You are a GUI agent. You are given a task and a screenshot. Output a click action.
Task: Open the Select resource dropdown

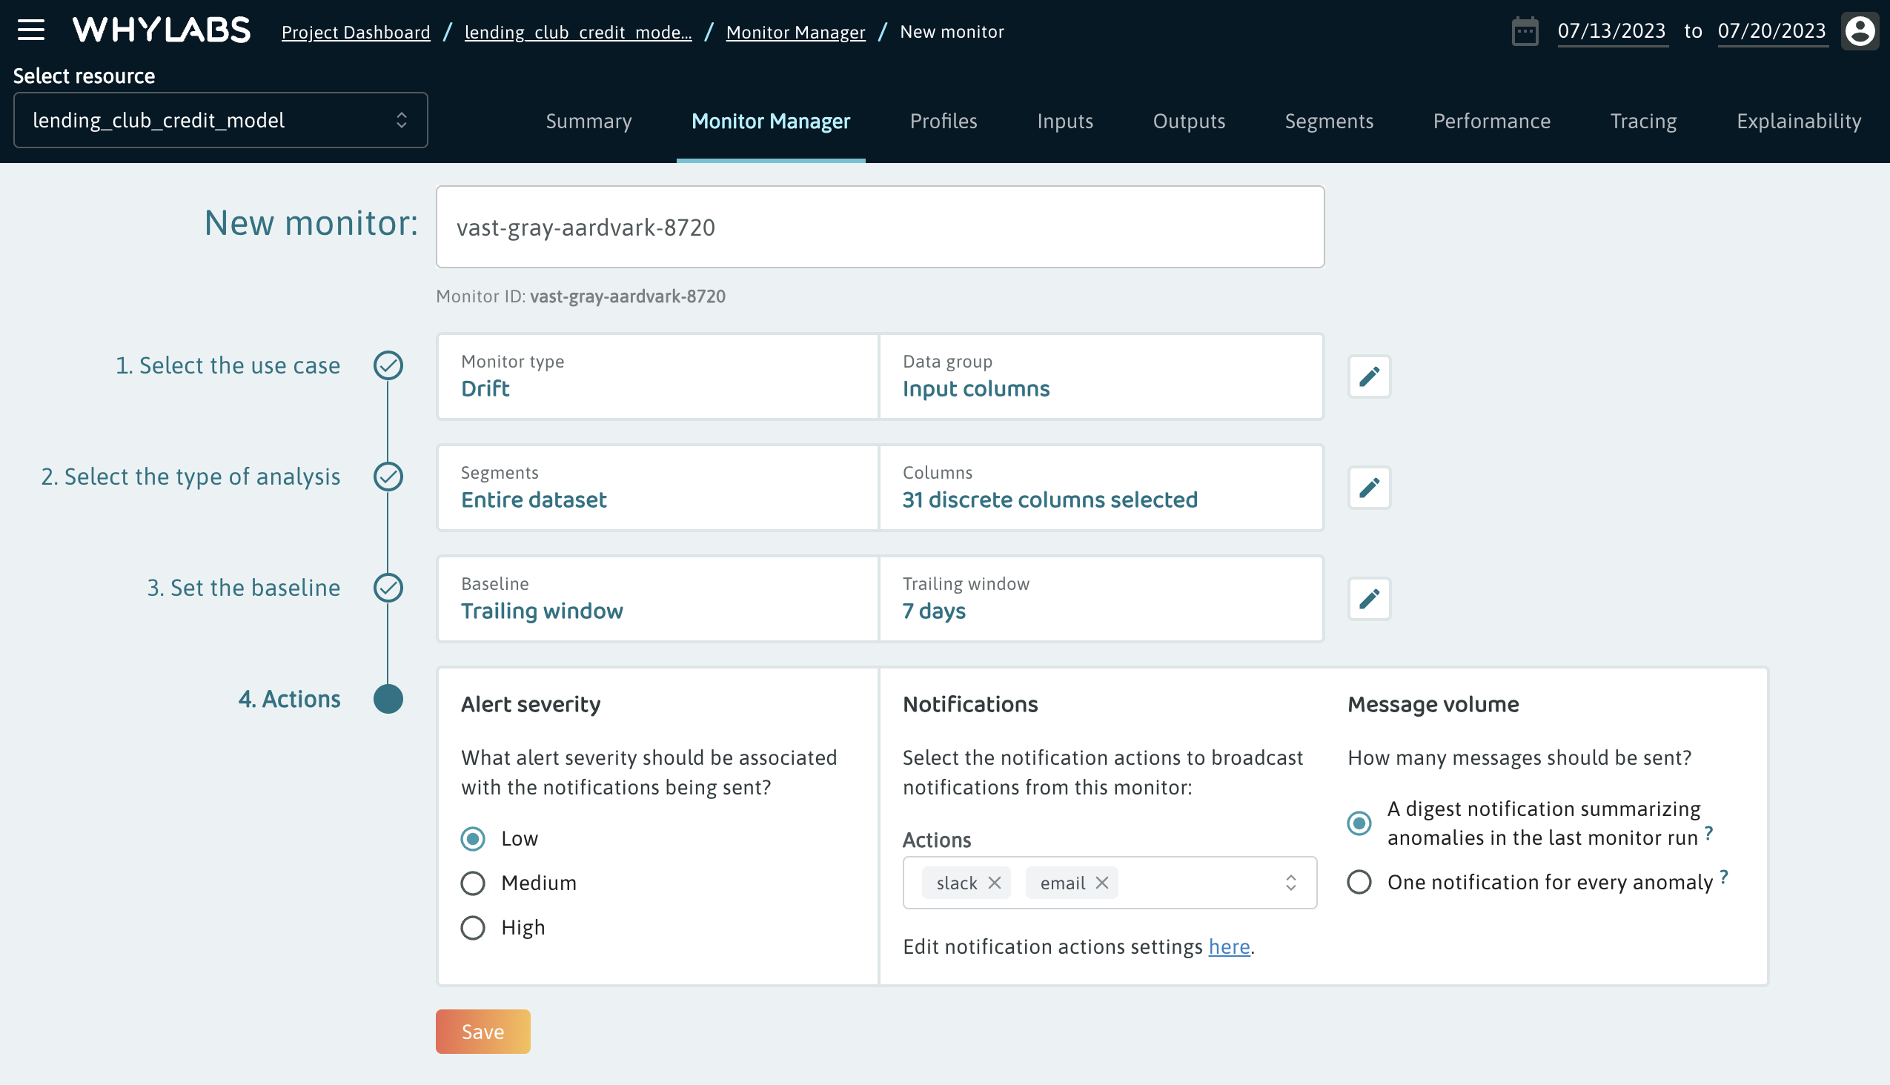coord(220,120)
